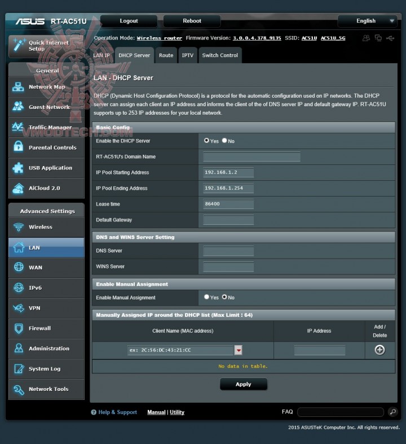
Task: Click the Wireless signal icon
Action: click(x=19, y=227)
